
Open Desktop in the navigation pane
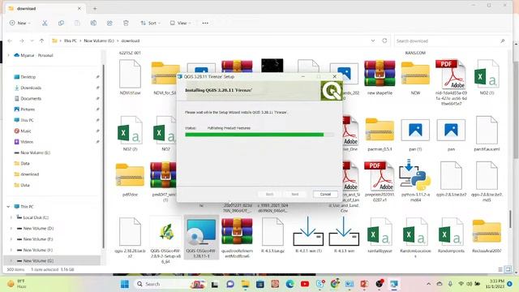(x=28, y=77)
